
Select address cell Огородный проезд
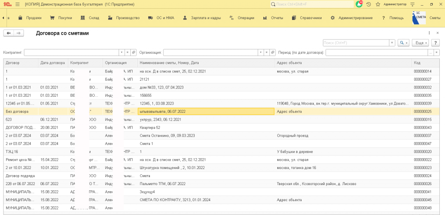tap(343, 136)
